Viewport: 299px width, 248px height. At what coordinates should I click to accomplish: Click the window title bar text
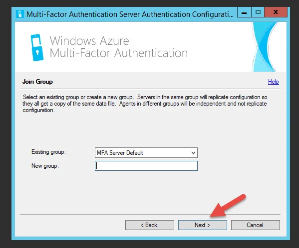(130, 14)
